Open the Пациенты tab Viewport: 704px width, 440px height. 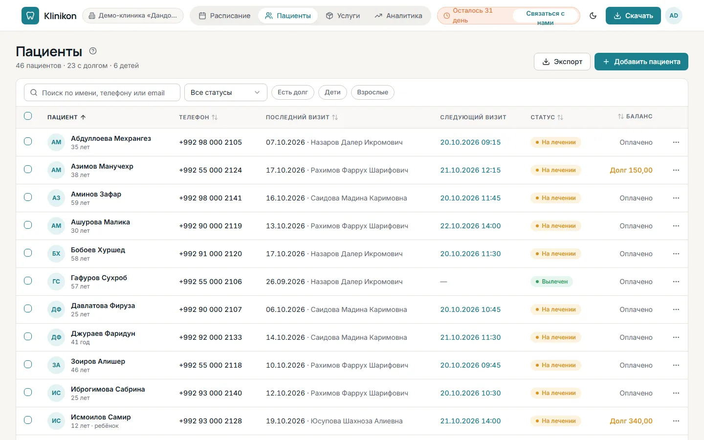point(288,16)
